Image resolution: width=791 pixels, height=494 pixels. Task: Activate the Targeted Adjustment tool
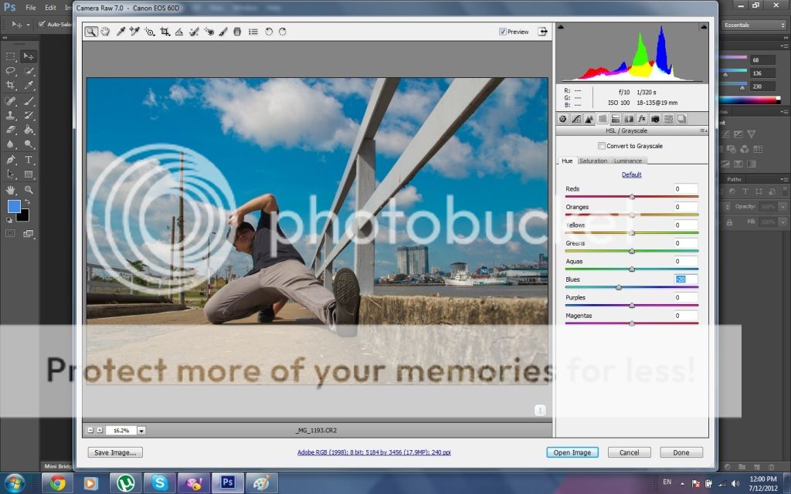[x=149, y=32]
